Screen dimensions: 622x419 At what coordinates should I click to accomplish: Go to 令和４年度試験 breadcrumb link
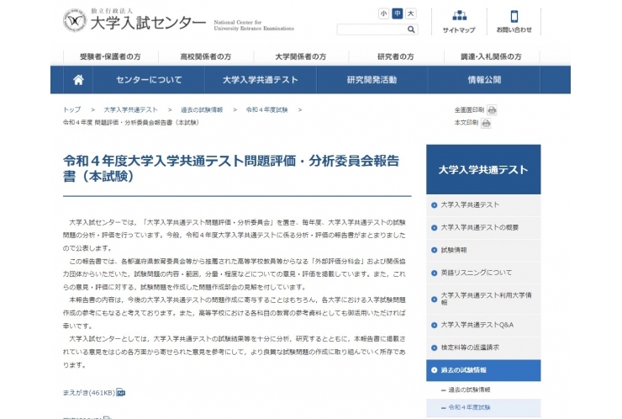click(x=266, y=109)
